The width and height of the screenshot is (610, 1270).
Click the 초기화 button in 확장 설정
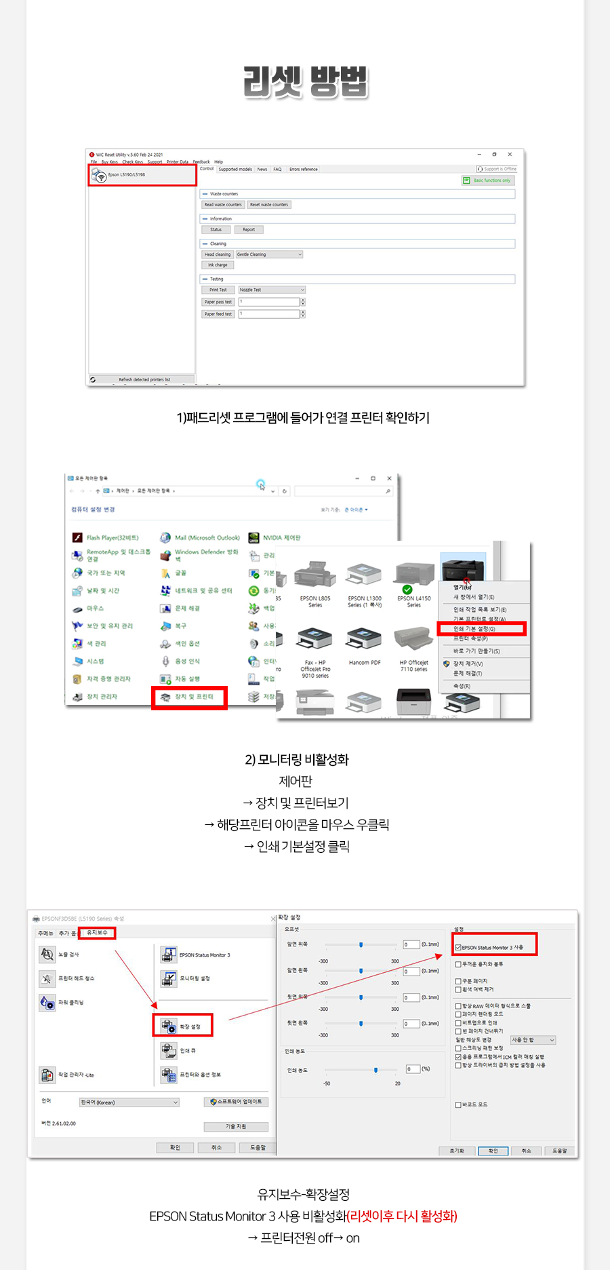click(457, 1151)
